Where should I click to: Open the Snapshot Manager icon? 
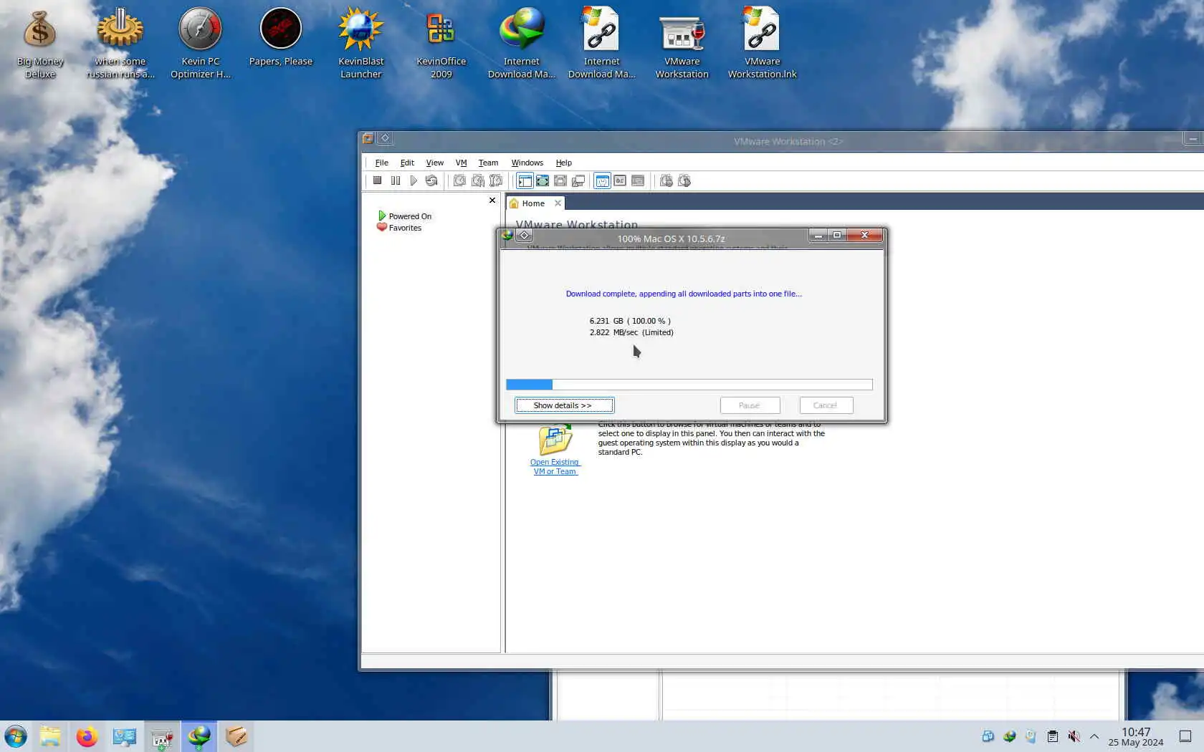point(495,180)
